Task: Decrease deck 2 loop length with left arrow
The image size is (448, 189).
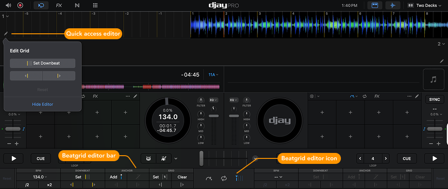Action: 360,158
